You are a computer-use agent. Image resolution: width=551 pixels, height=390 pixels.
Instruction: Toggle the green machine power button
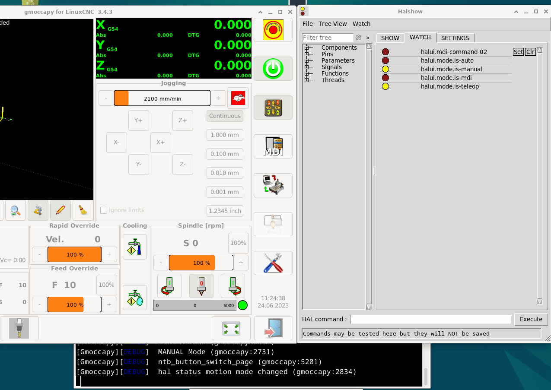(273, 69)
